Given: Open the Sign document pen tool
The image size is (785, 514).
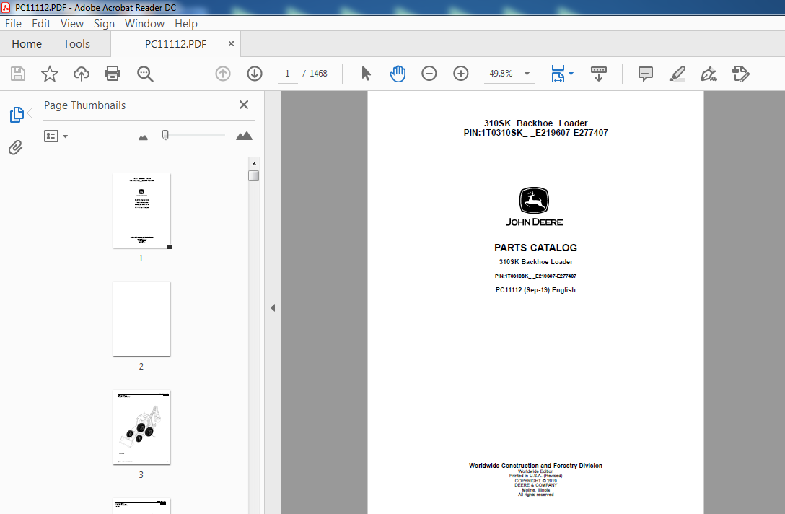Looking at the screenshot, I should click(709, 74).
